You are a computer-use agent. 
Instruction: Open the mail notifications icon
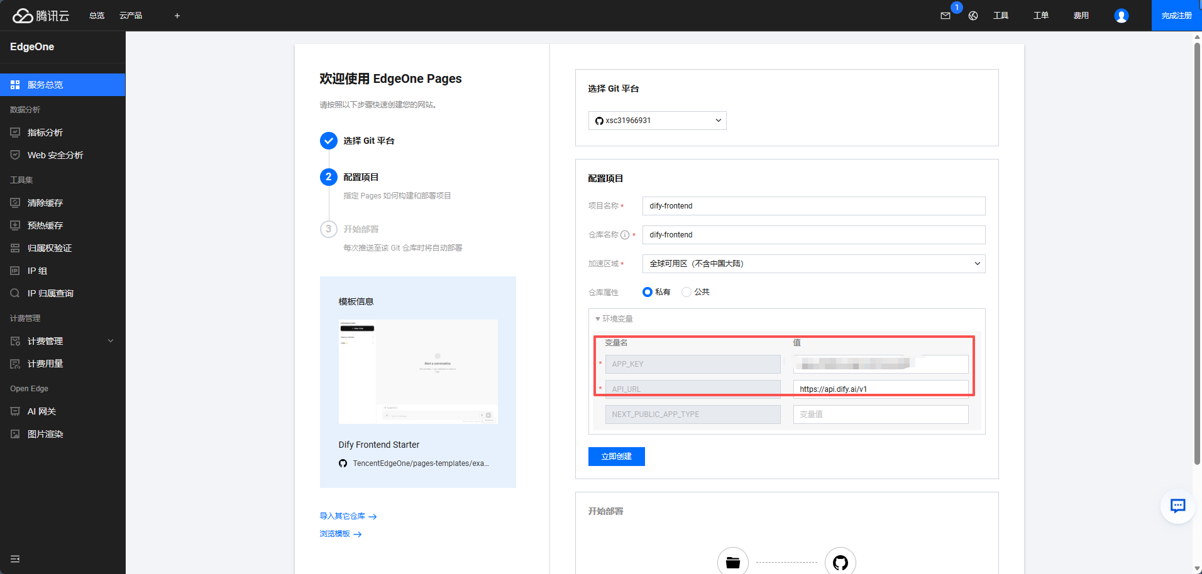(946, 16)
